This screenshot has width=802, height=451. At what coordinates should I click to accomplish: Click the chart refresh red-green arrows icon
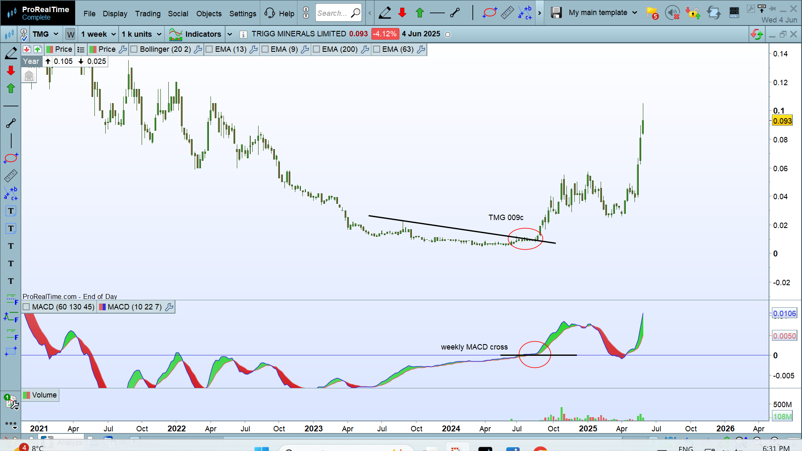tap(756, 34)
